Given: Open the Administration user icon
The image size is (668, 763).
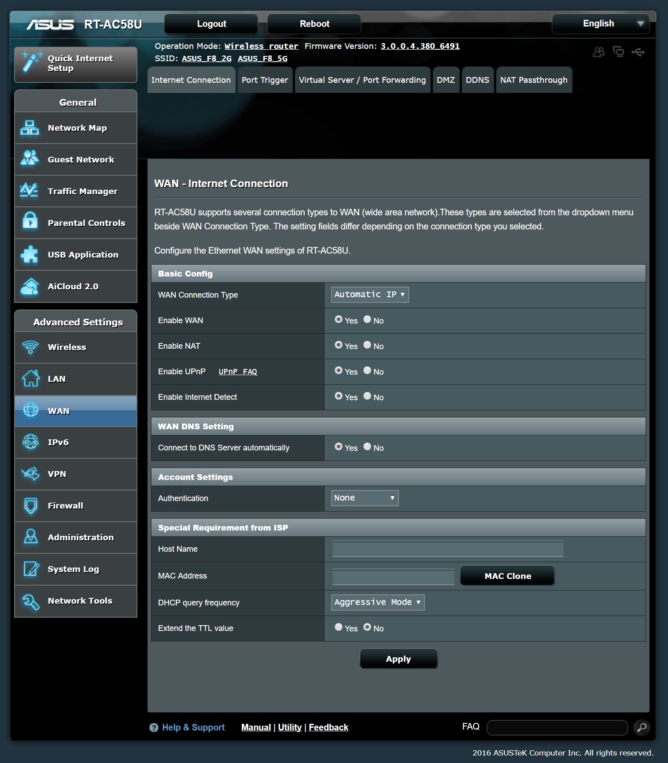Looking at the screenshot, I should point(30,537).
